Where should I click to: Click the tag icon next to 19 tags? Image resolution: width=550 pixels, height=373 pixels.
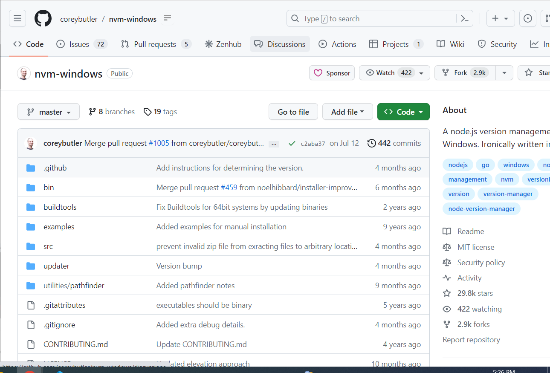(148, 112)
